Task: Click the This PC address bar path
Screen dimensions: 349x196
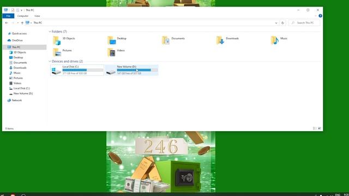Action: (x=38, y=23)
